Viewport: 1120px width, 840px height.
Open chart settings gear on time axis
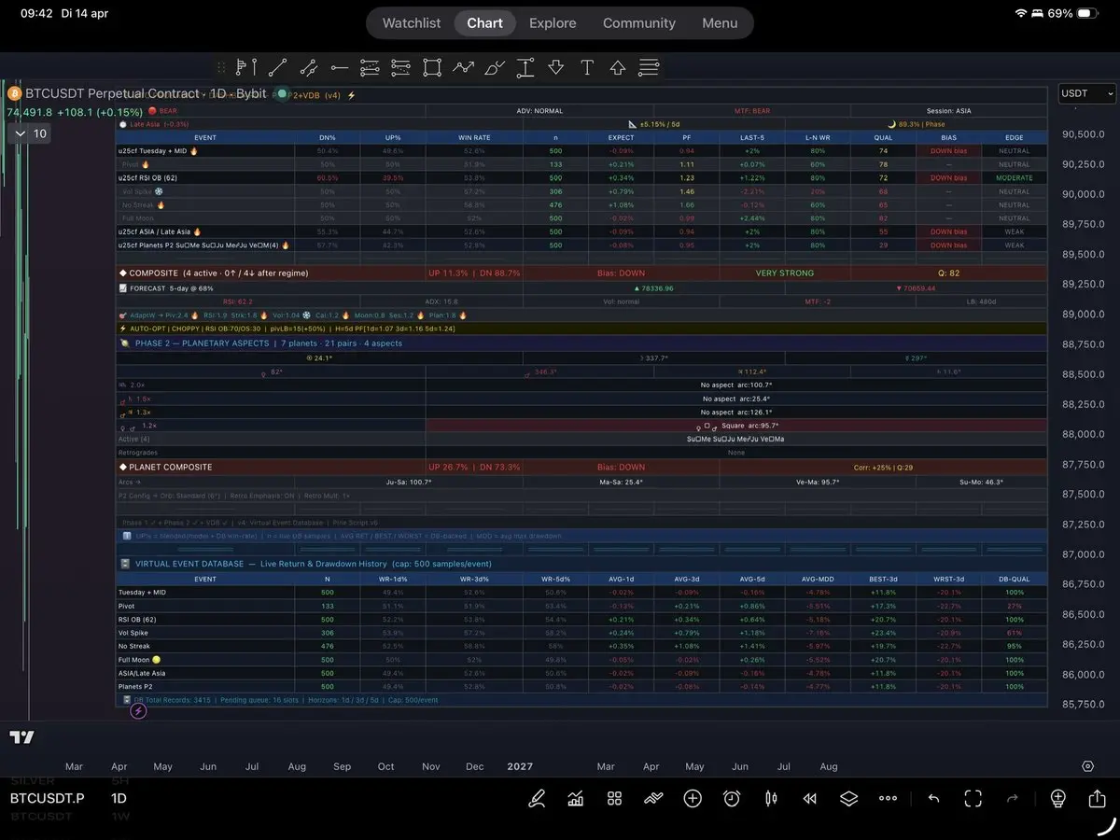(x=1087, y=766)
